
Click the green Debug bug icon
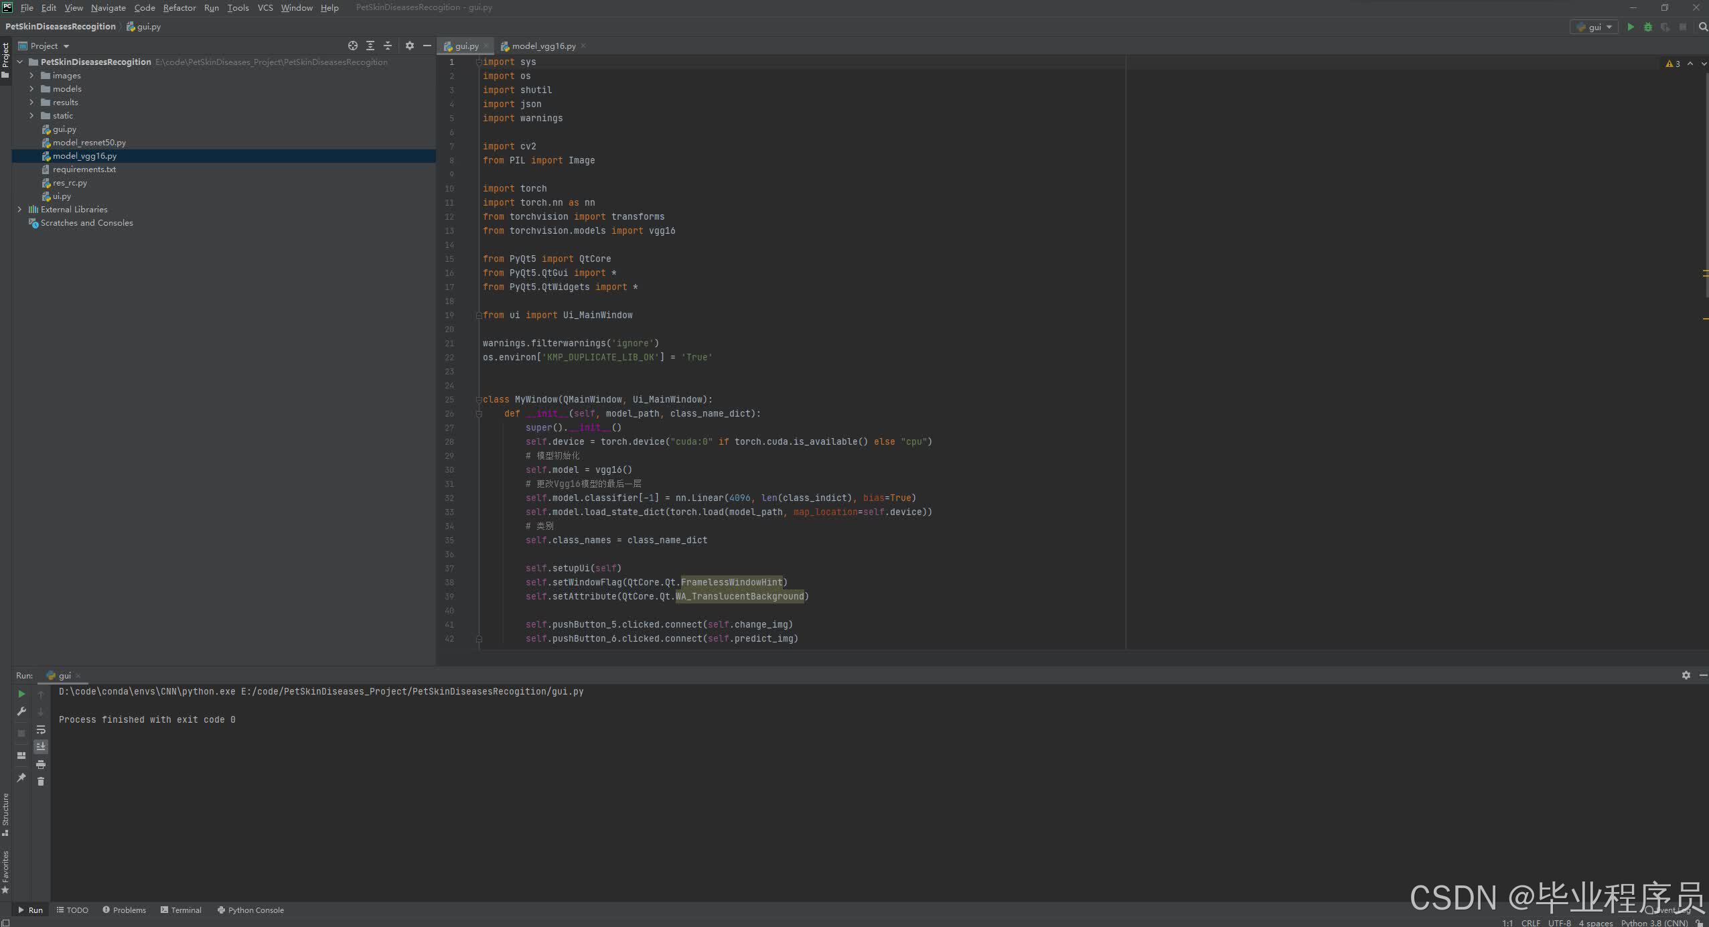point(1648,27)
